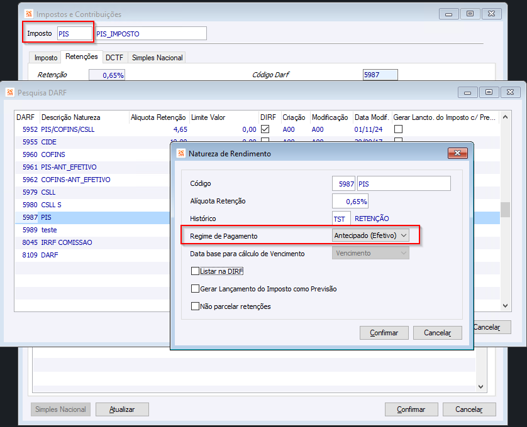The image size is (527, 427).
Task: Switch to the DCTF tab
Action: (x=114, y=57)
